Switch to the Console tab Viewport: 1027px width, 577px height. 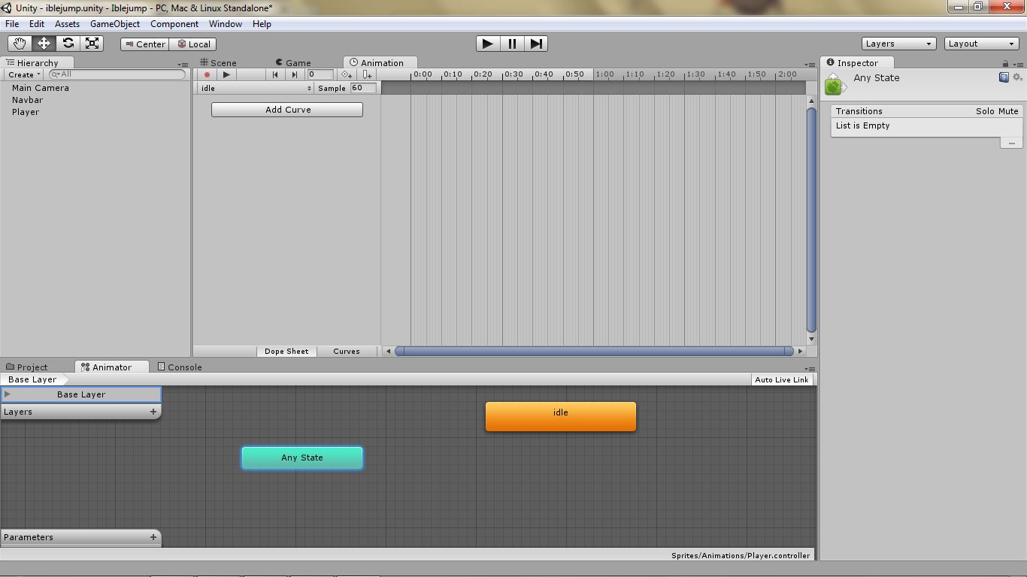click(180, 367)
